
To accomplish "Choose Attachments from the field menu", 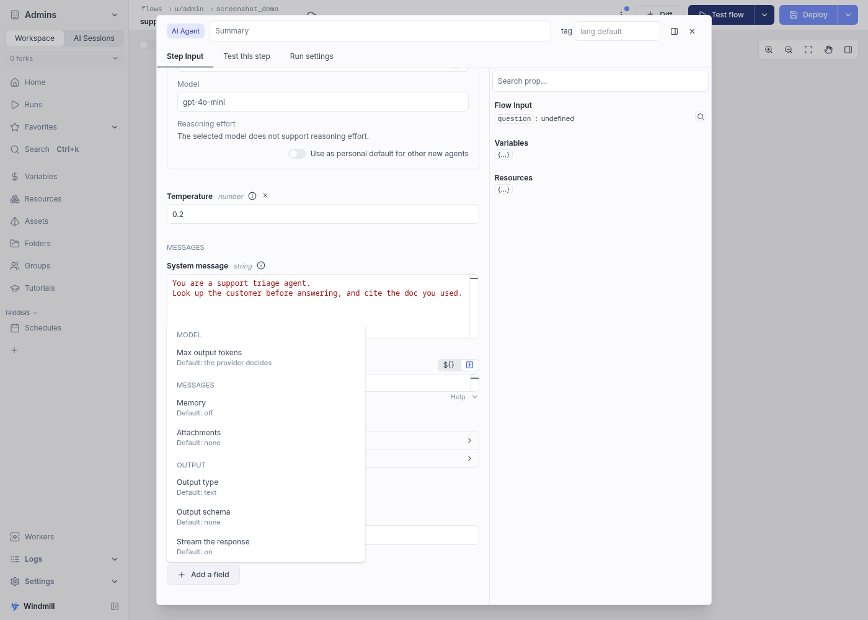I will tap(266, 438).
